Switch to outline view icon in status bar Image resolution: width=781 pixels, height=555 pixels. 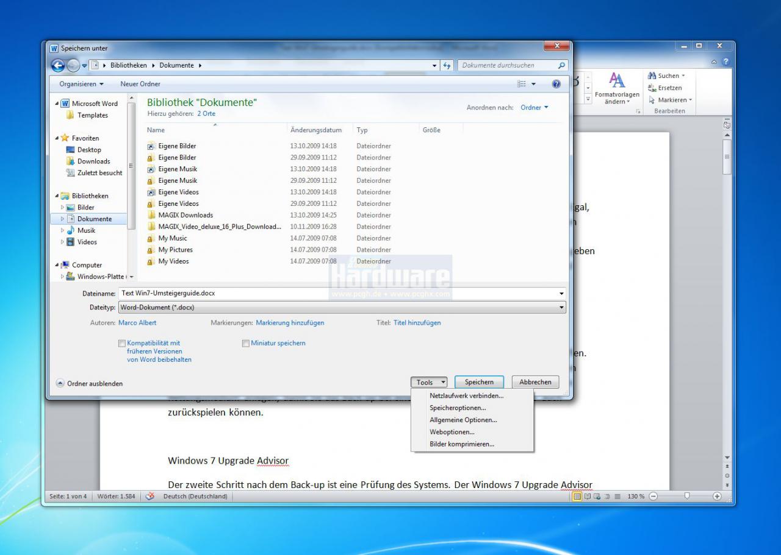(x=606, y=497)
